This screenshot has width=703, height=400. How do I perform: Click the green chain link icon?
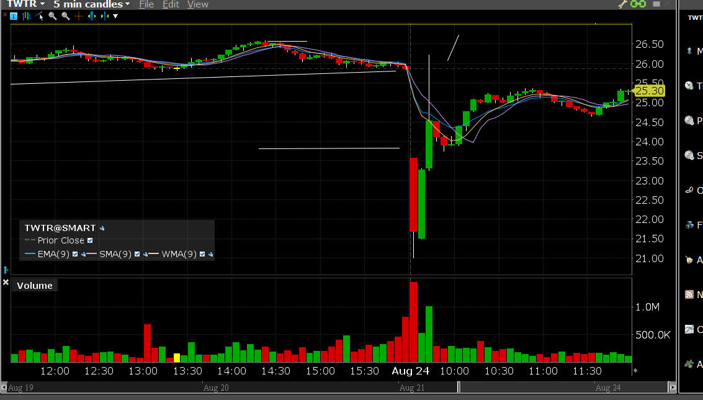coord(638,4)
